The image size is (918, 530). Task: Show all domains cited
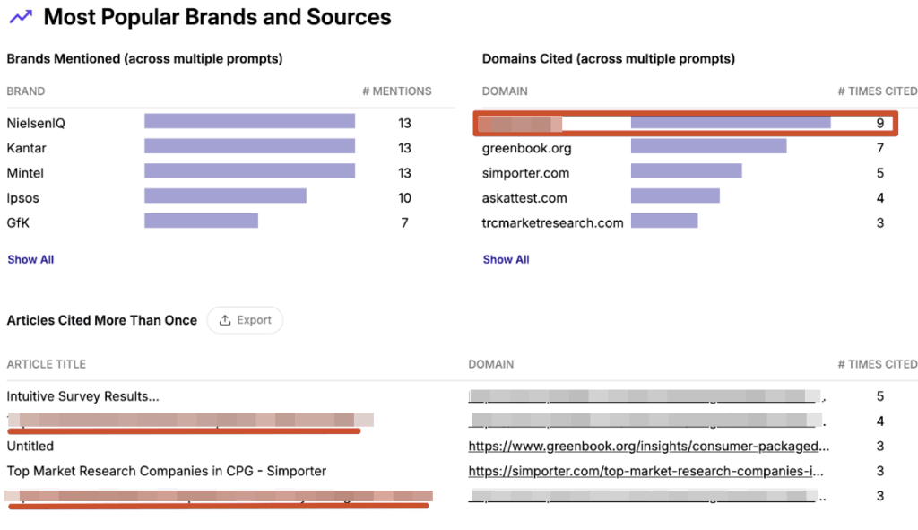506,259
